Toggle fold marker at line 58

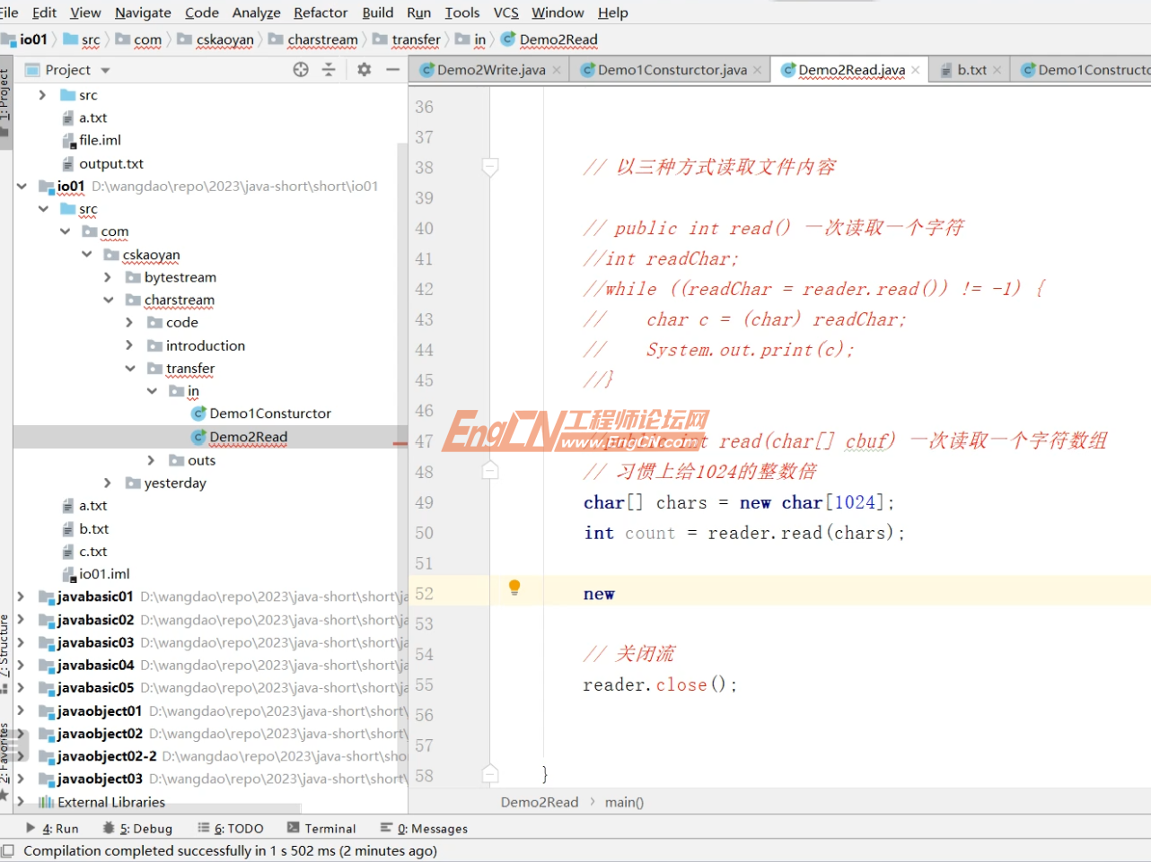click(x=490, y=774)
